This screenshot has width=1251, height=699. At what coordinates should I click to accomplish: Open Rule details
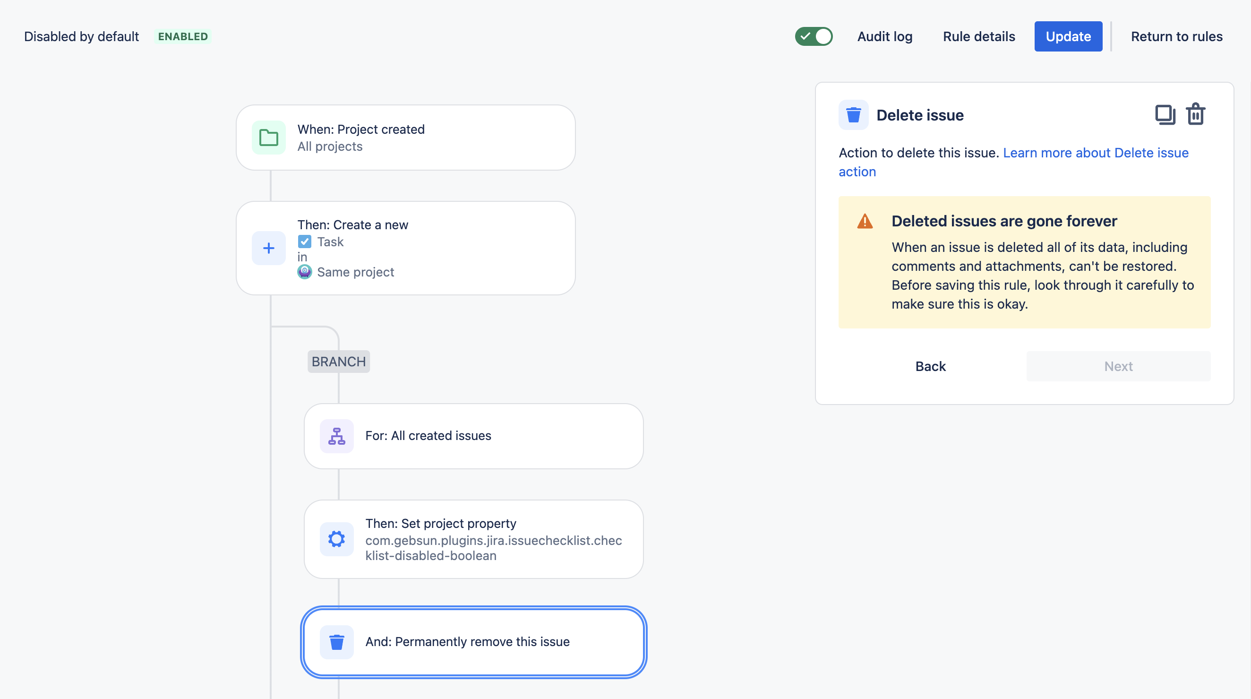(978, 36)
